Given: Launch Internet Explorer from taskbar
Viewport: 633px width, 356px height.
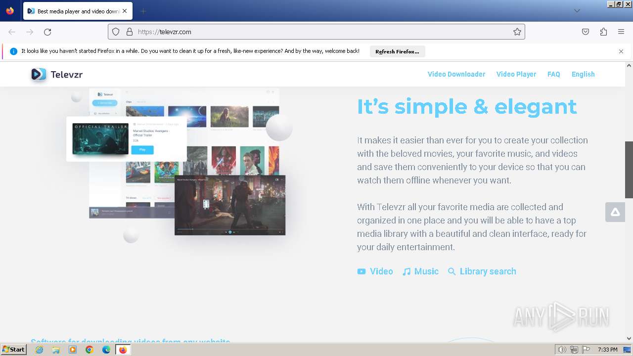Looking at the screenshot, I should pyautogui.click(x=39, y=350).
